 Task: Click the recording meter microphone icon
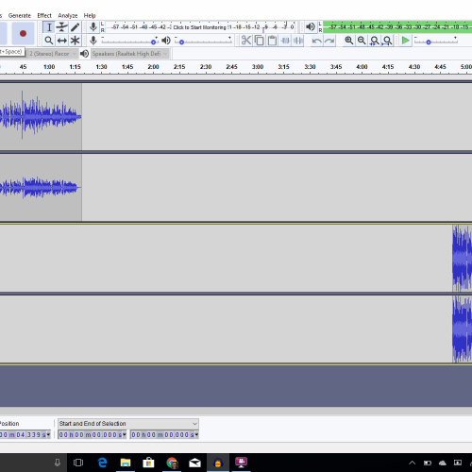coord(93,27)
